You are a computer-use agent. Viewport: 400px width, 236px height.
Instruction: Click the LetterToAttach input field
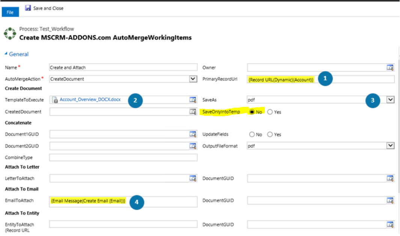119,178
